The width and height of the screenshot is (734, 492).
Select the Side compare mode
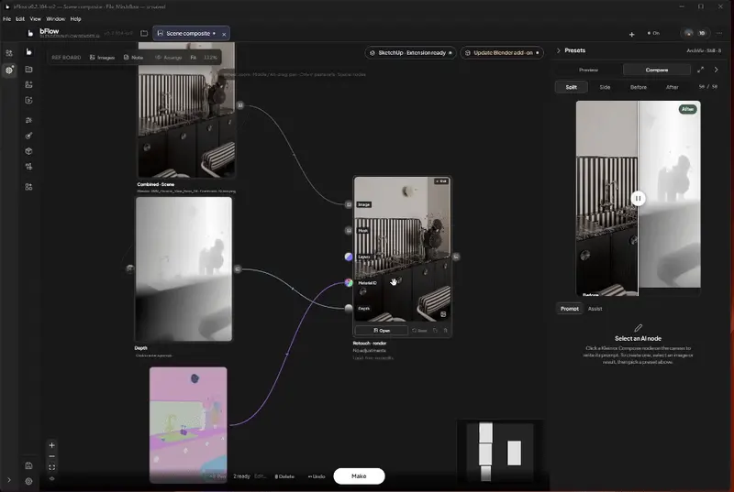(605, 87)
